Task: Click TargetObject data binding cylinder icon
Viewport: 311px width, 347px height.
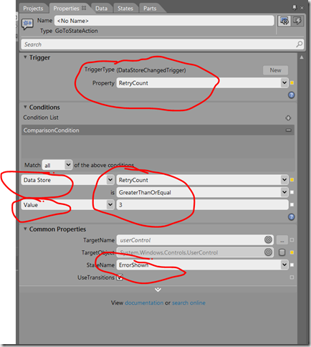Action: 282,252
